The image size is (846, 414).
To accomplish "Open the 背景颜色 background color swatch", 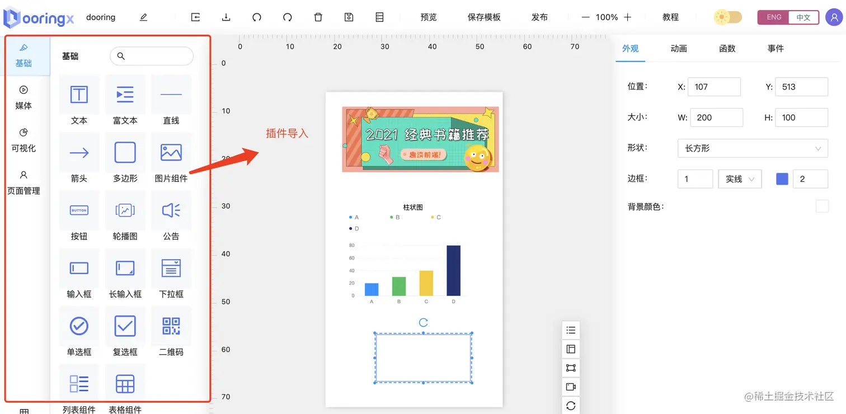I will (x=822, y=206).
